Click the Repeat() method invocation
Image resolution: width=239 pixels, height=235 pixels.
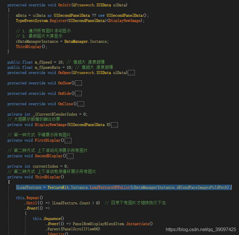coord(34,198)
